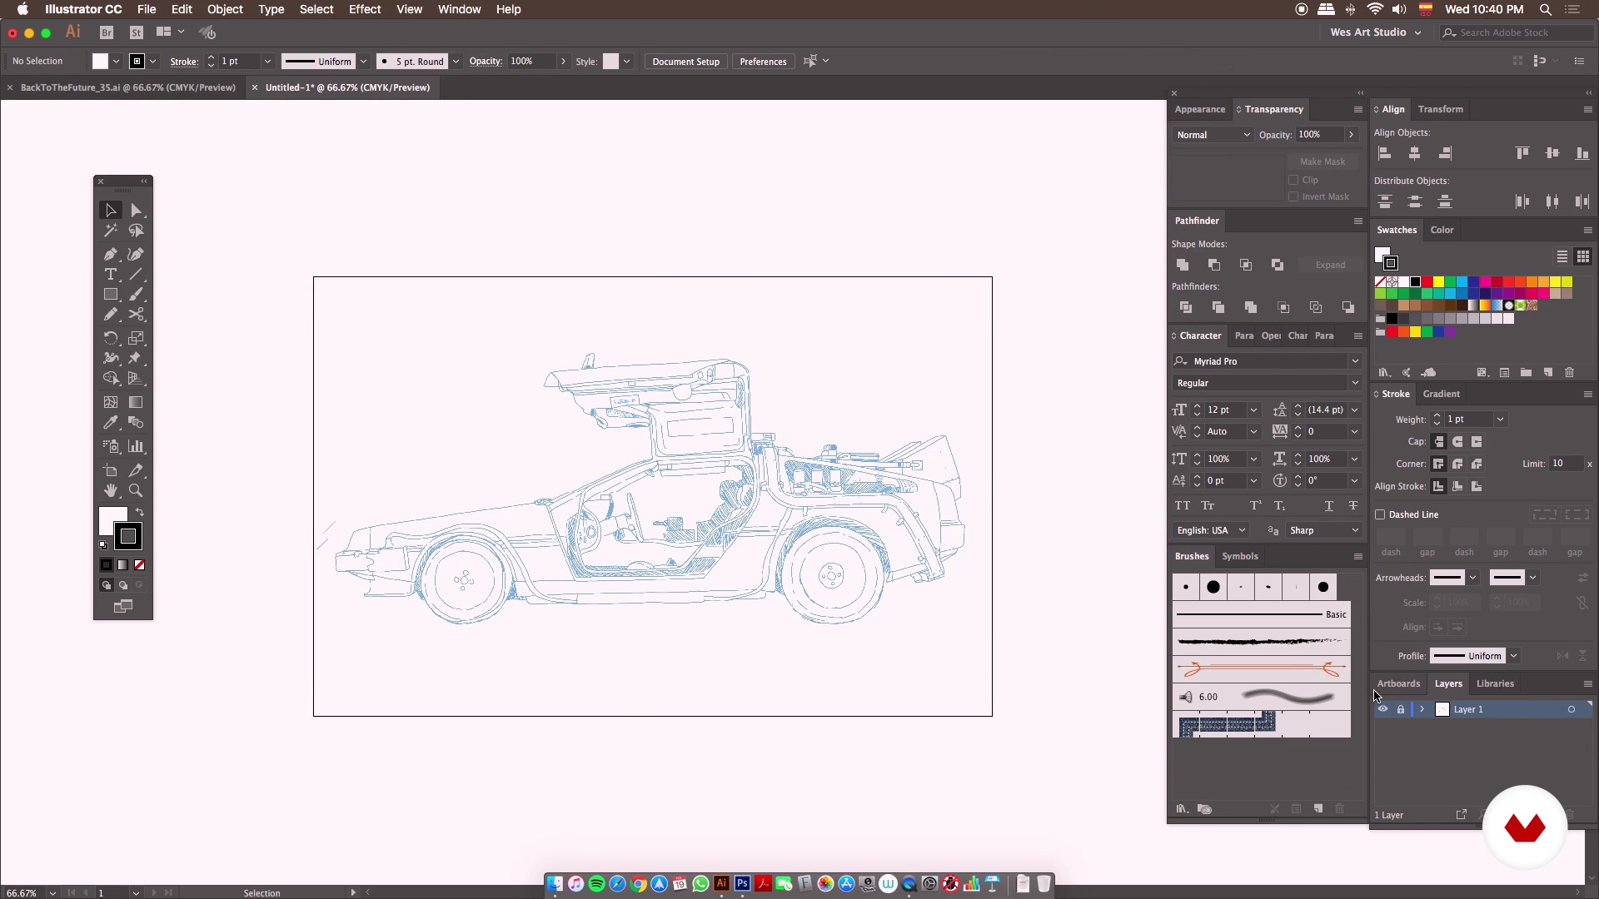Screen dimensions: 1599x899
Task: Select the Zoom tool
Action: click(x=137, y=490)
